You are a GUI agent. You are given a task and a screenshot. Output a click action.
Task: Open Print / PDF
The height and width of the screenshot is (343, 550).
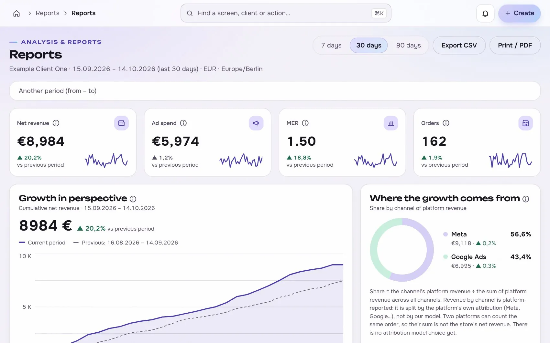(515, 46)
